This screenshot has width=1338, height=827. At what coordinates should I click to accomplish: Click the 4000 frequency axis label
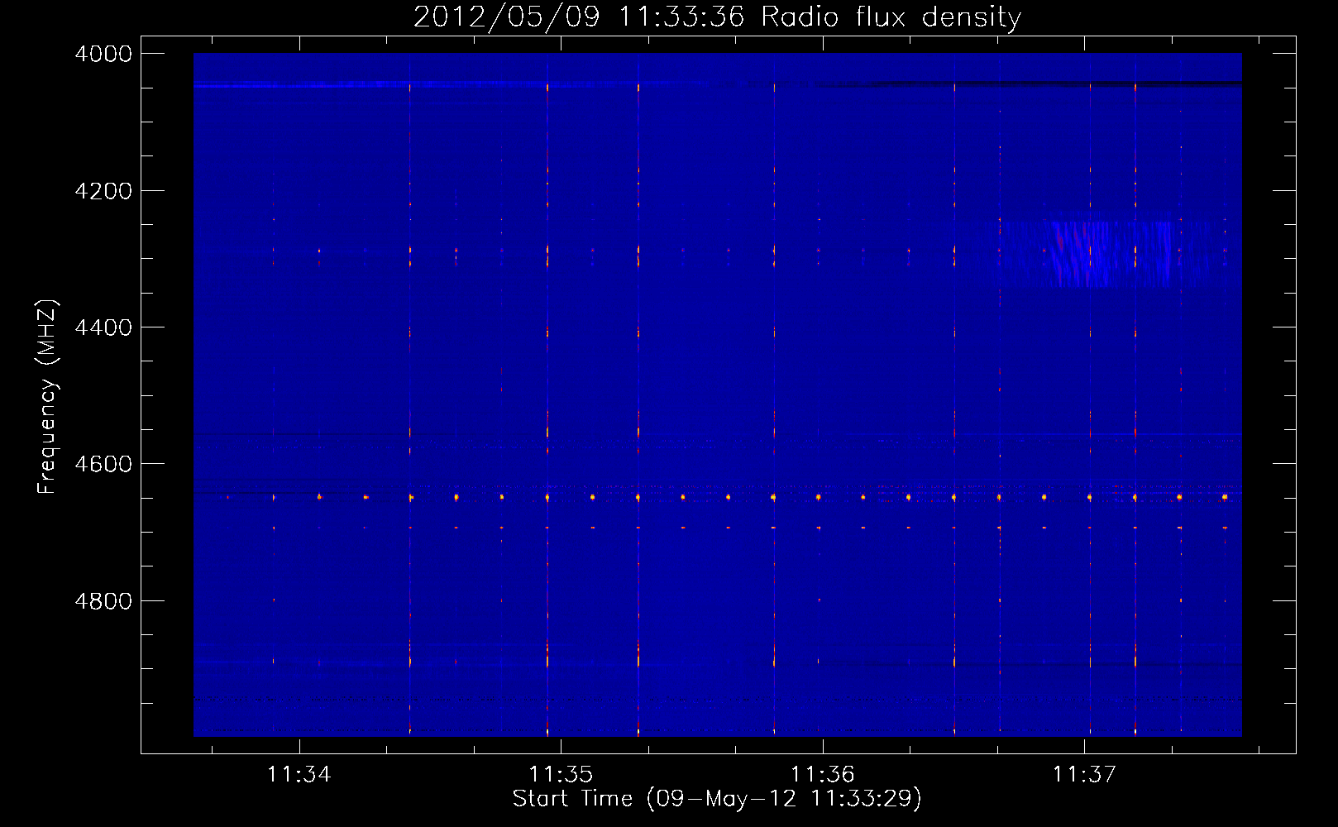(103, 54)
